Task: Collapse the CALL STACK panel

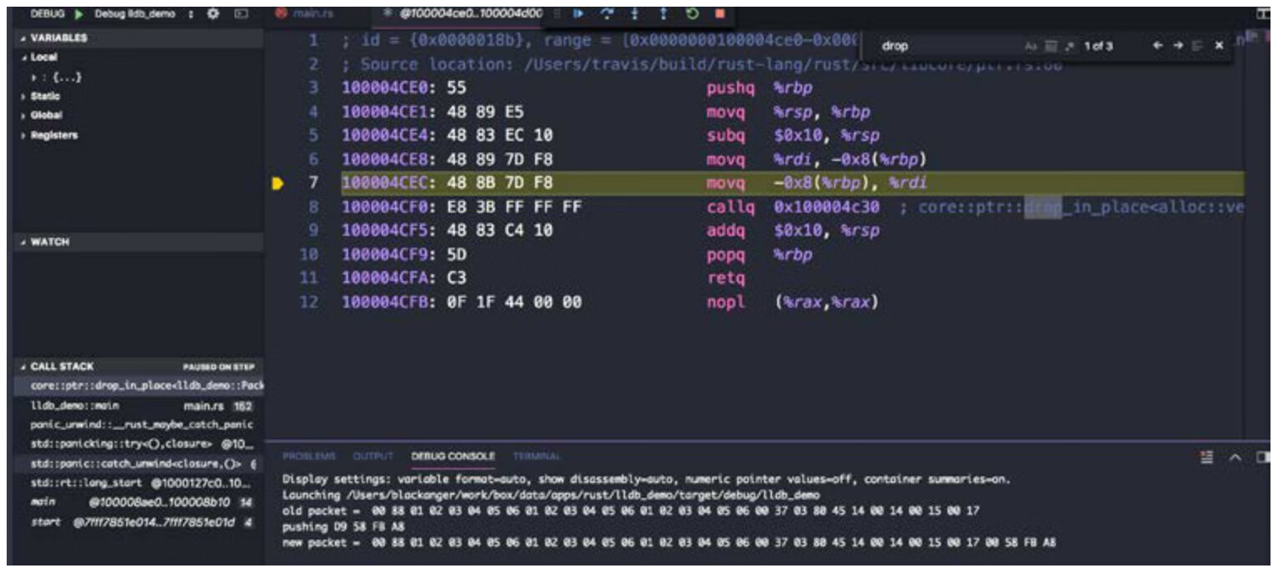Action: [62, 367]
